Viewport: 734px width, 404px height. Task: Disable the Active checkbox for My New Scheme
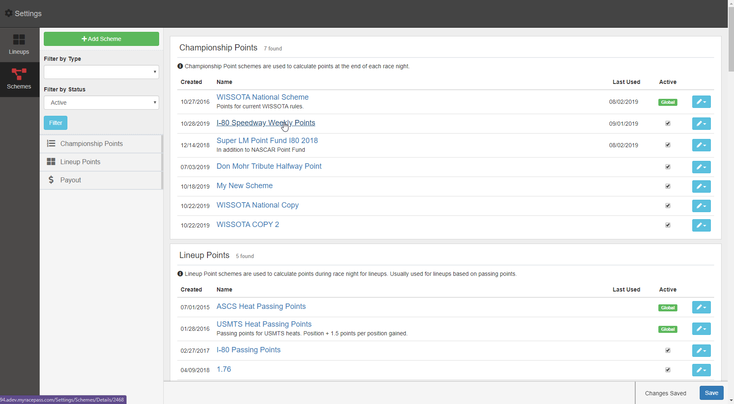pyautogui.click(x=668, y=186)
